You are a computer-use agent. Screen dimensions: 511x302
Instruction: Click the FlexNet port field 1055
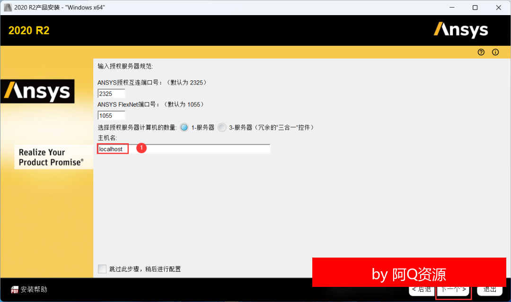tap(111, 115)
